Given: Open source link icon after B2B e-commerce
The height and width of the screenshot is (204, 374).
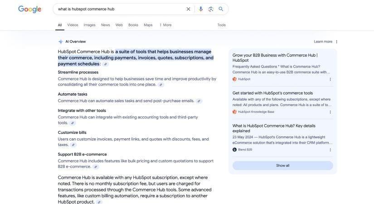Looking at the screenshot, I should 96,167.
